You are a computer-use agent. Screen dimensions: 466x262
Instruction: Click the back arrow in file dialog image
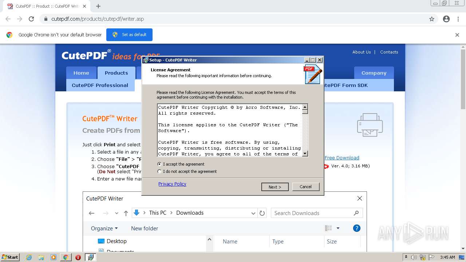pos(92,213)
